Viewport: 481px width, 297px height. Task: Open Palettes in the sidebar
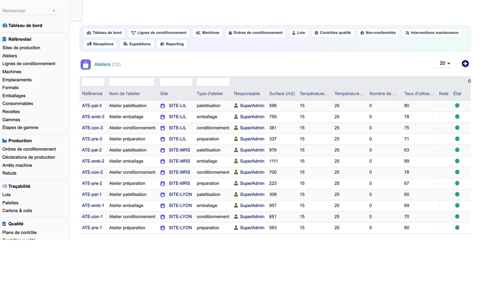tap(10, 203)
